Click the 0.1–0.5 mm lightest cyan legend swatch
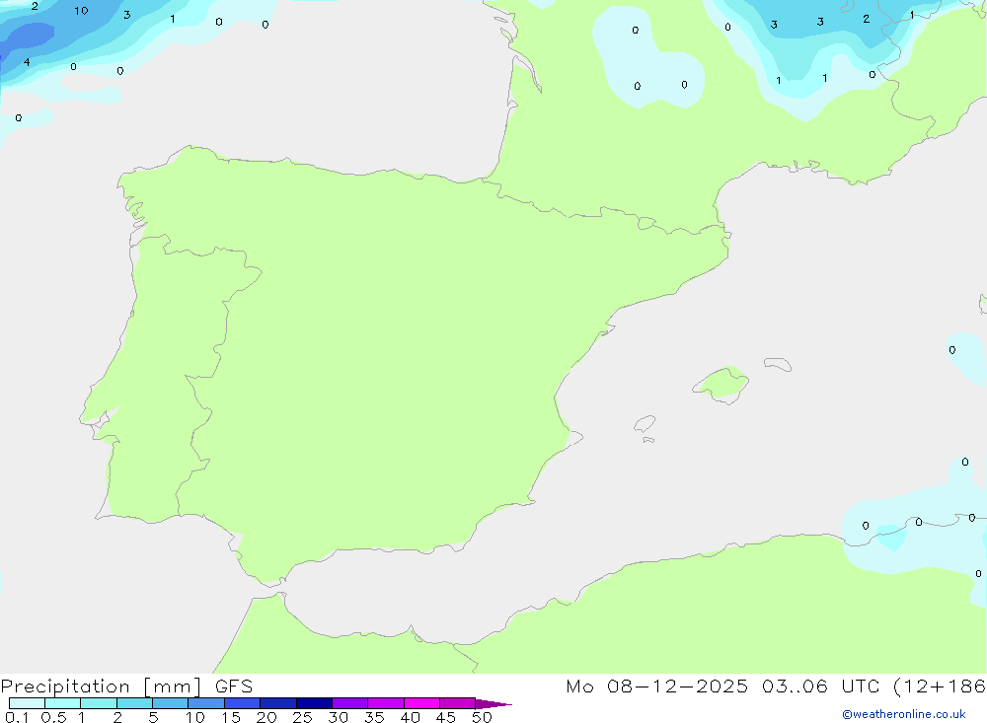This screenshot has height=723, width=987. coord(27,703)
